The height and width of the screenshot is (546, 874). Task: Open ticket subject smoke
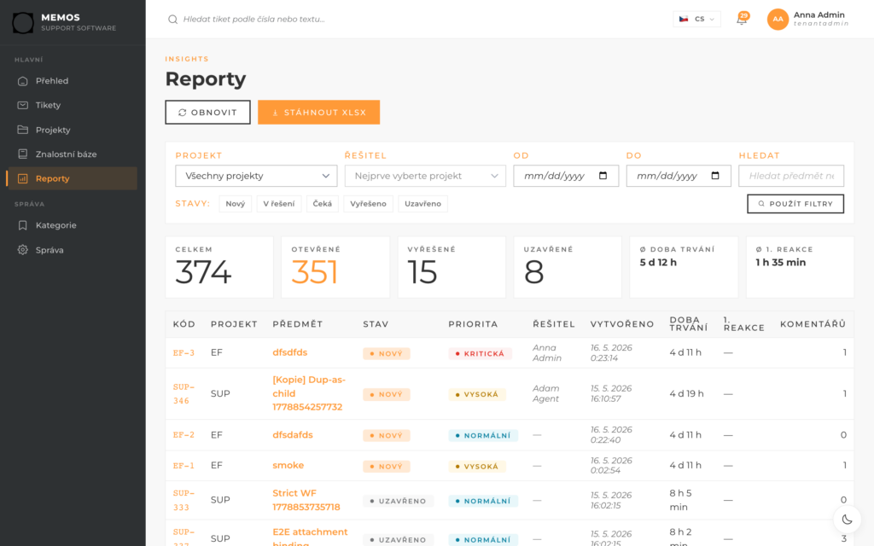288,465
